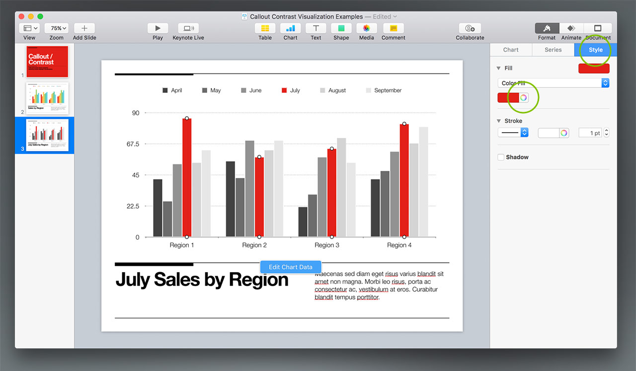Switch to the Series tab
This screenshot has width=636, height=371.
click(553, 50)
